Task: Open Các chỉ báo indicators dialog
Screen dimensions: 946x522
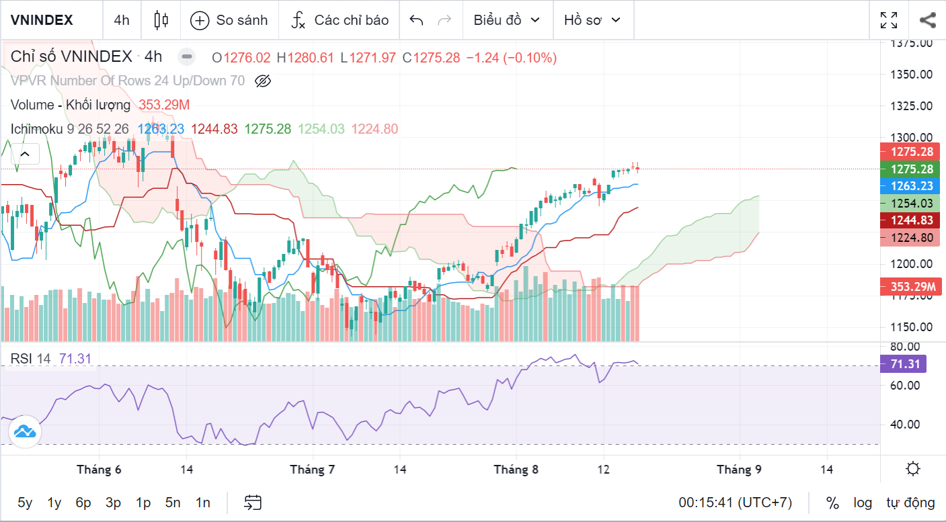Action: coord(340,20)
